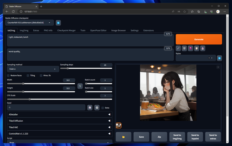Clear prompt with the trash icon
Image resolution: width=232 pixels, height=146 pixels.
click(184, 48)
